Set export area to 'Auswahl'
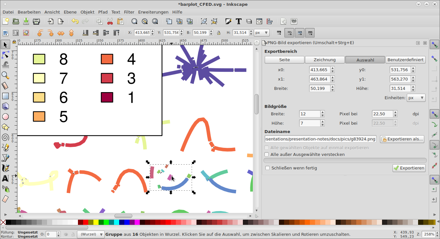 coord(365,60)
